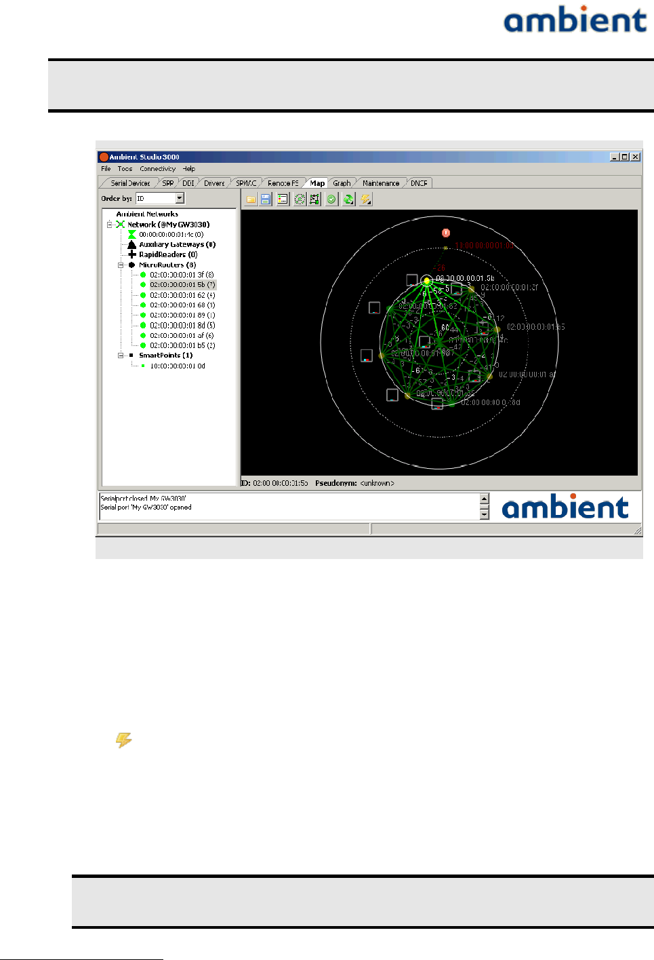Select MicroRouter 02:00:00:00:01:62 (4) in tree
Screen dimensions: 654x960
(182, 295)
